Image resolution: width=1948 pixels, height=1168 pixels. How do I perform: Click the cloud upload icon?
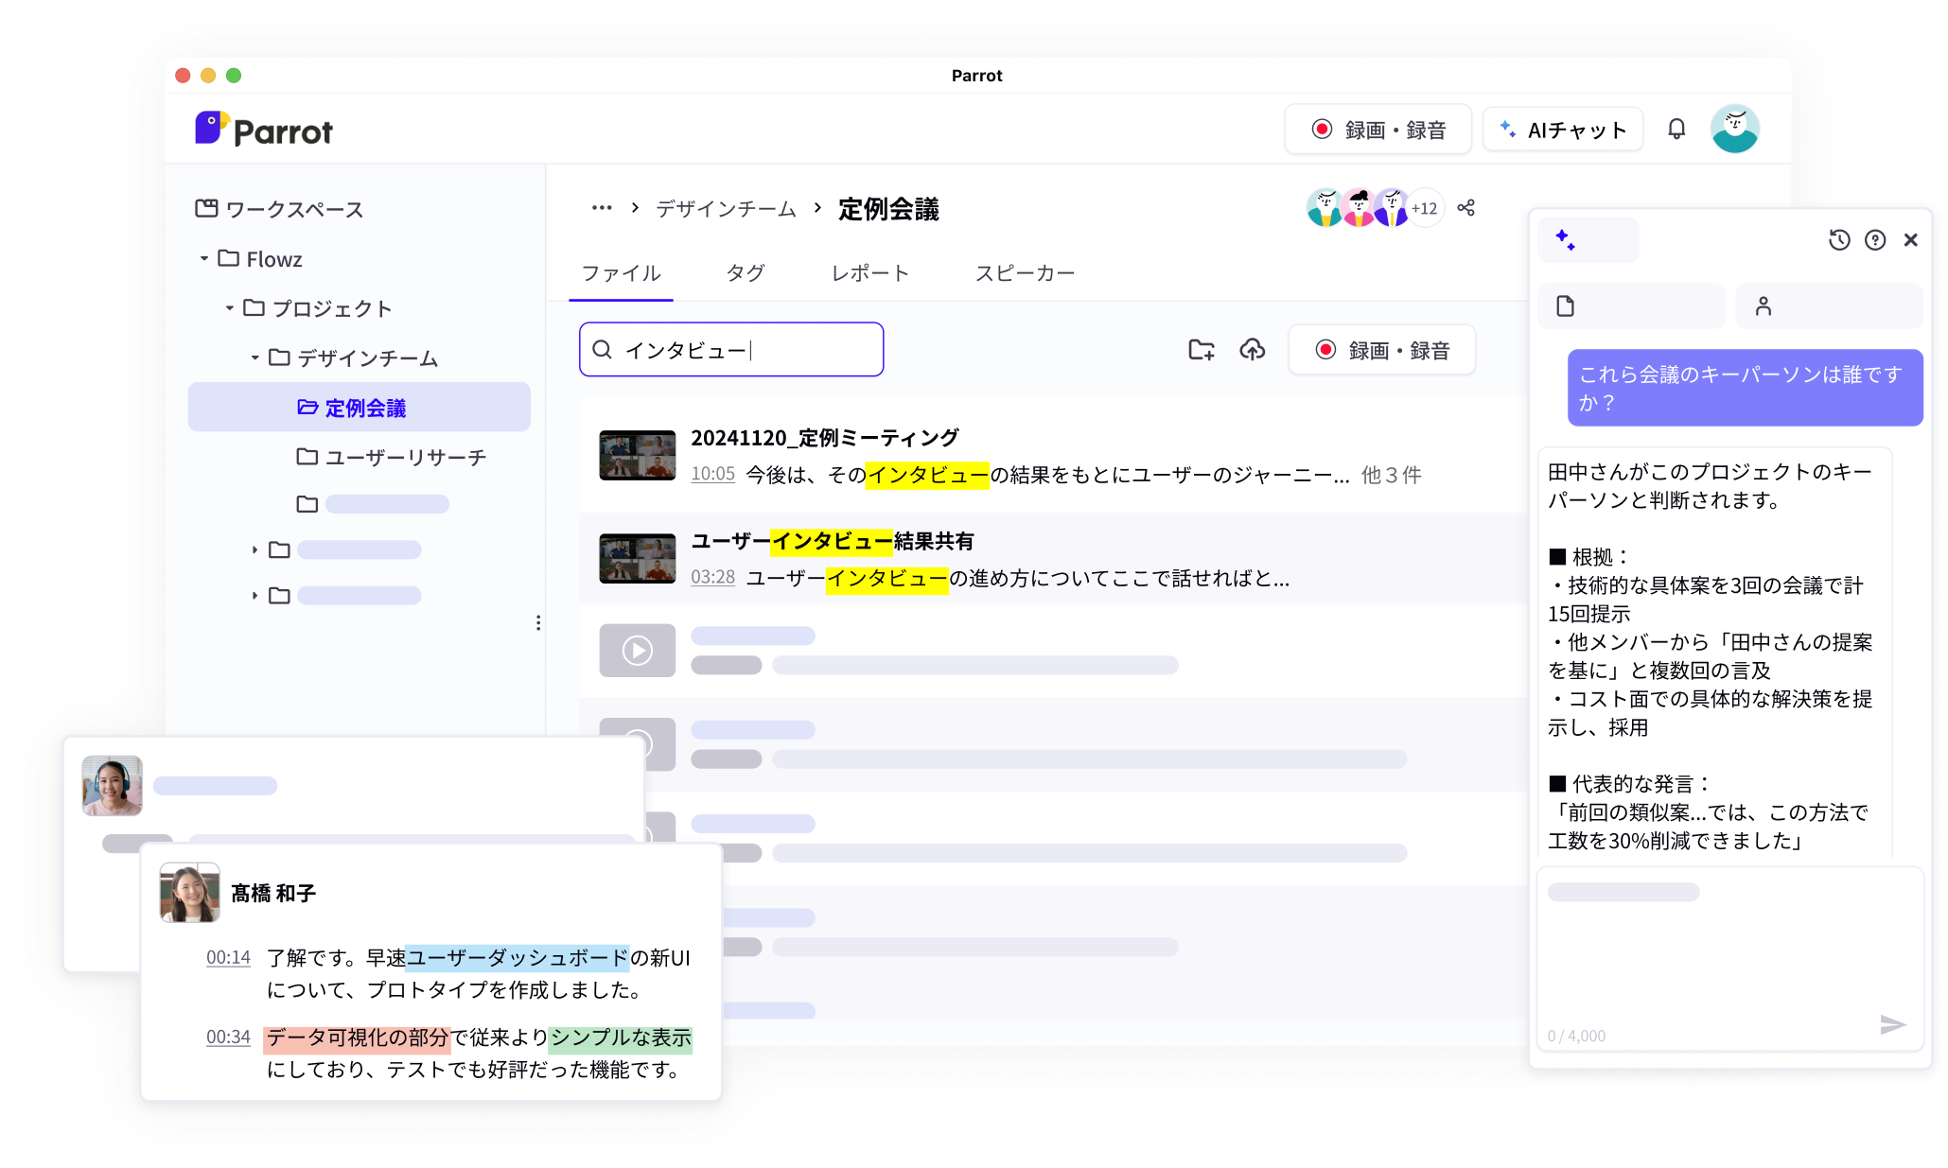pos(1252,350)
